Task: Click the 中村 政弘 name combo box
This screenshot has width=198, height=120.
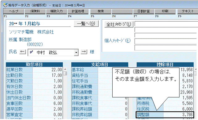Action: (53, 52)
